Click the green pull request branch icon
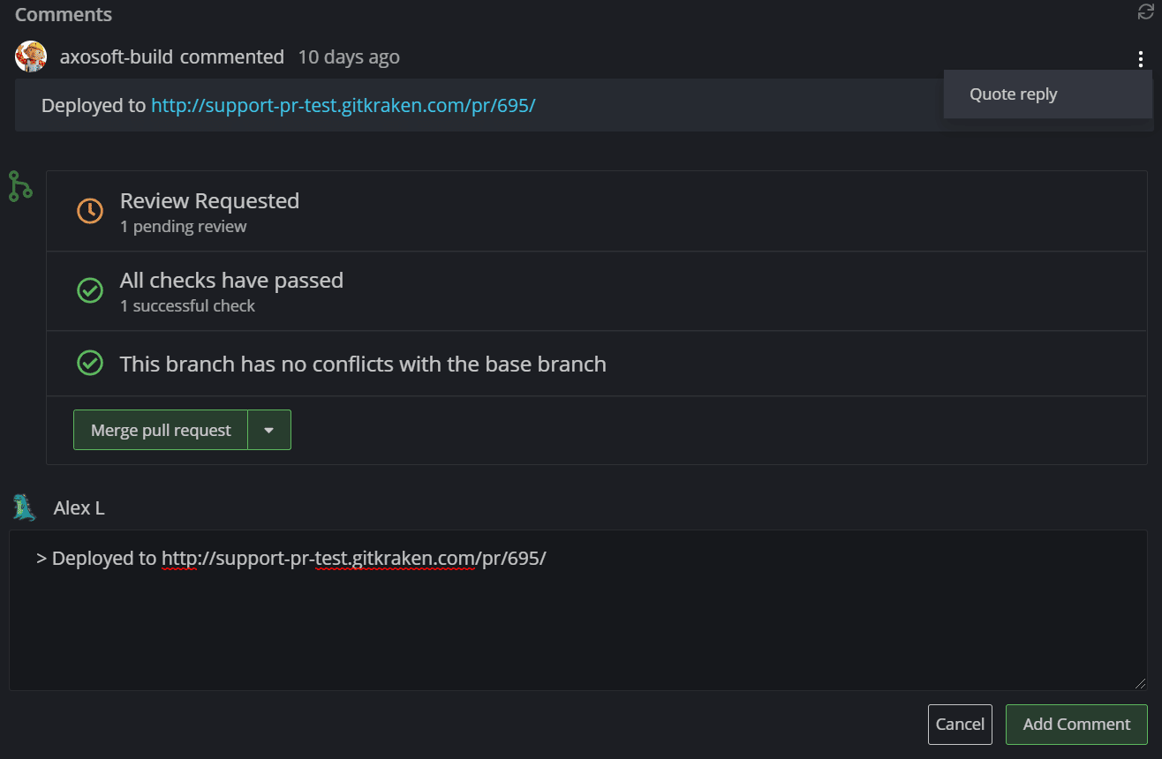1162x759 pixels. click(19, 185)
